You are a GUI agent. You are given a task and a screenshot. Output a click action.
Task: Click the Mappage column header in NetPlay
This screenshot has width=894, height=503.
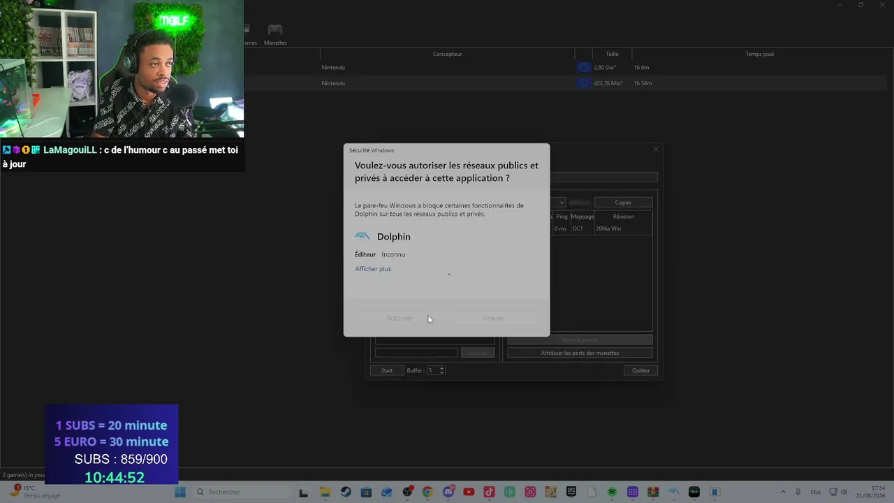[x=582, y=217]
